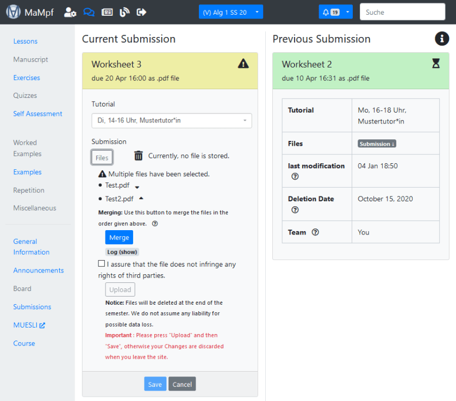Viewport: 456px width, 401px height.
Task: Click the MaMpf logo in the navbar
Action: coord(14,12)
